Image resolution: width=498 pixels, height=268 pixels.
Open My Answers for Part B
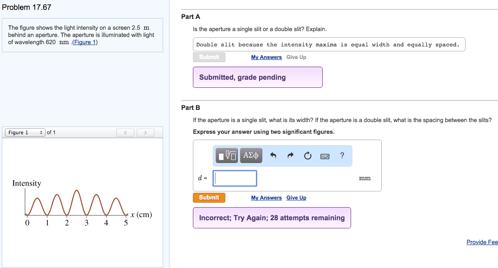point(266,198)
